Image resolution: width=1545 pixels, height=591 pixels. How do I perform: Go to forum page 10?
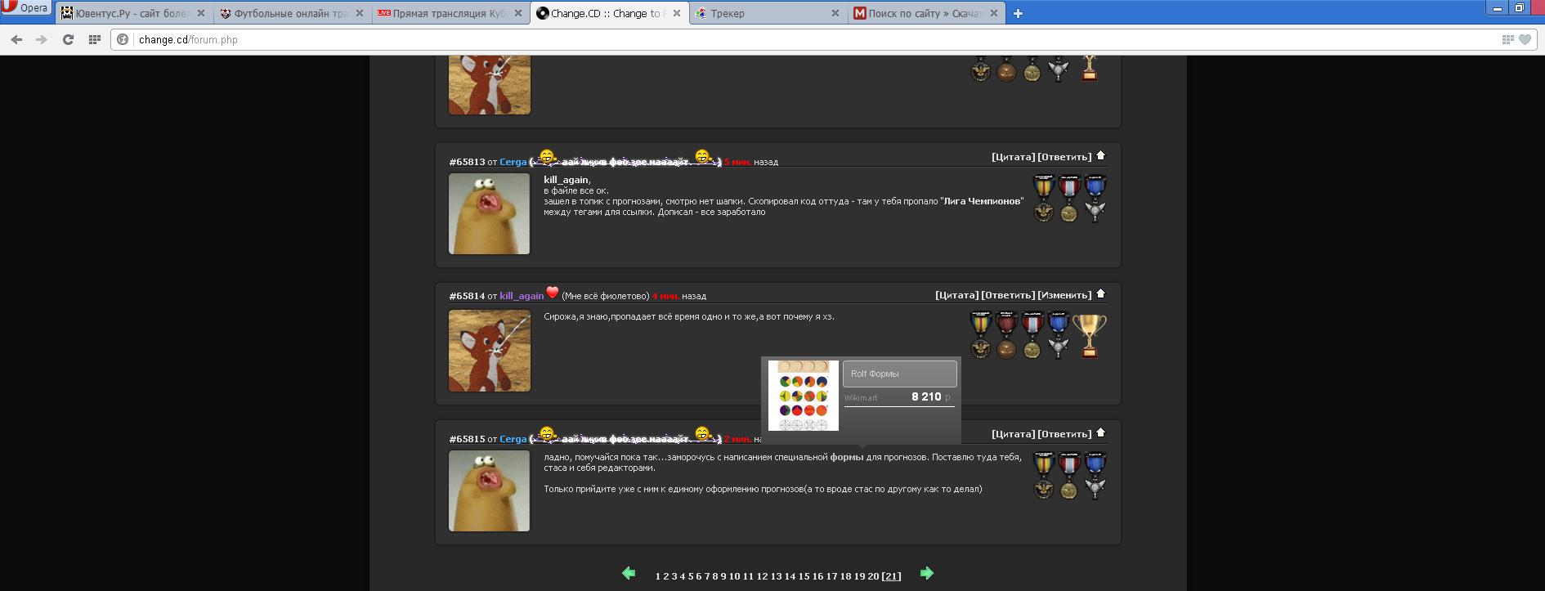(x=734, y=576)
